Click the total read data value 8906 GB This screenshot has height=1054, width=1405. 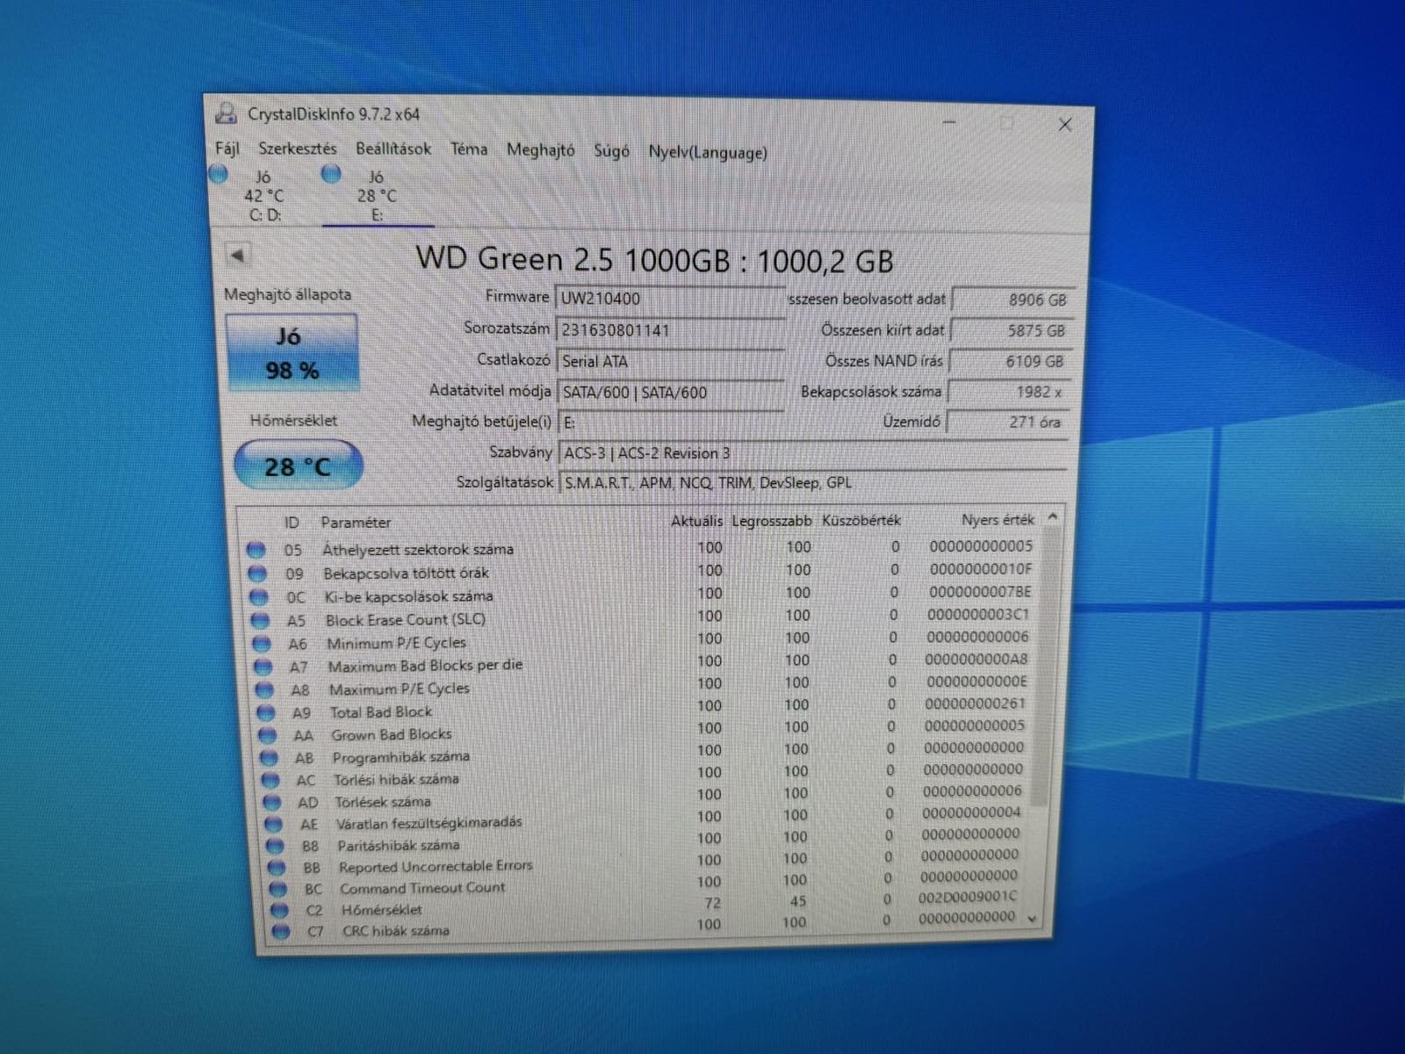(x=1012, y=300)
